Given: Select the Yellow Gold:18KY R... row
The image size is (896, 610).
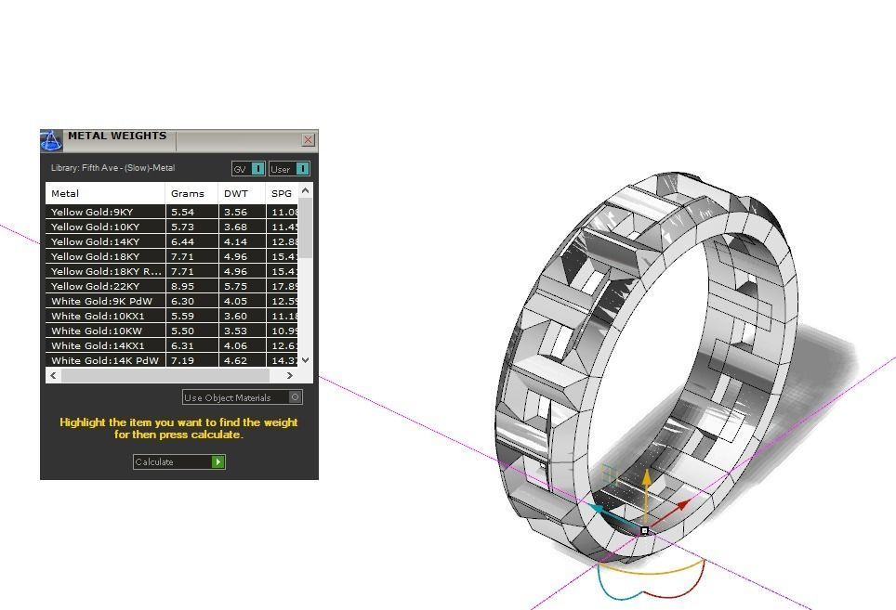Looking at the screenshot, I should coord(171,271).
